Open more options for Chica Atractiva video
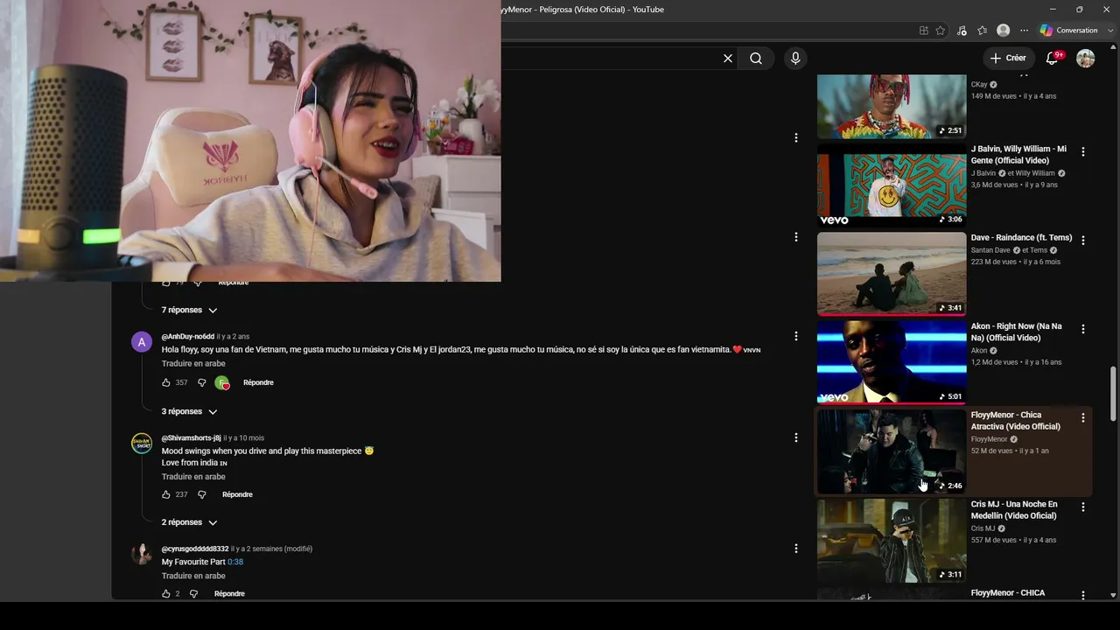Screen dimensions: 1120x630 (x=1083, y=418)
